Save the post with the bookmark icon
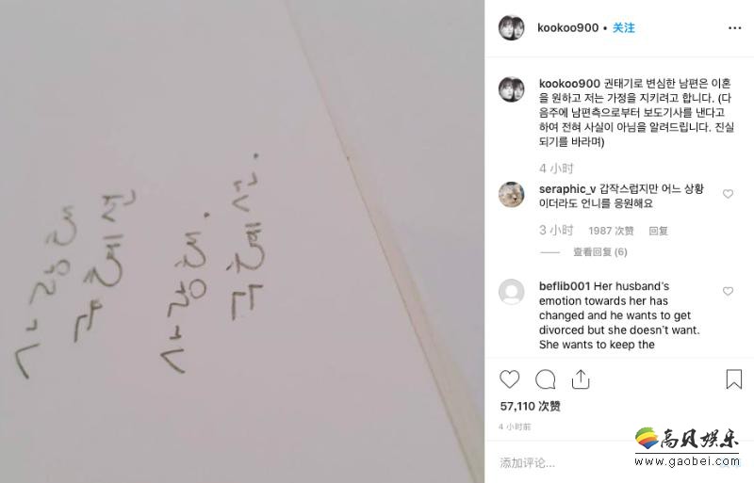 (x=734, y=378)
